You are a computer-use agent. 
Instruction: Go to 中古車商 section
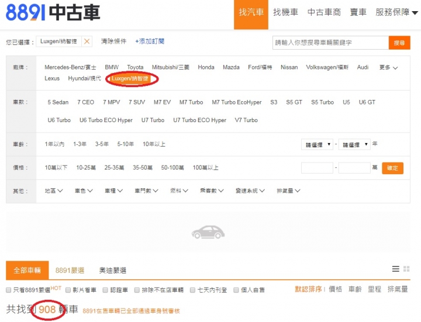[324, 12]
